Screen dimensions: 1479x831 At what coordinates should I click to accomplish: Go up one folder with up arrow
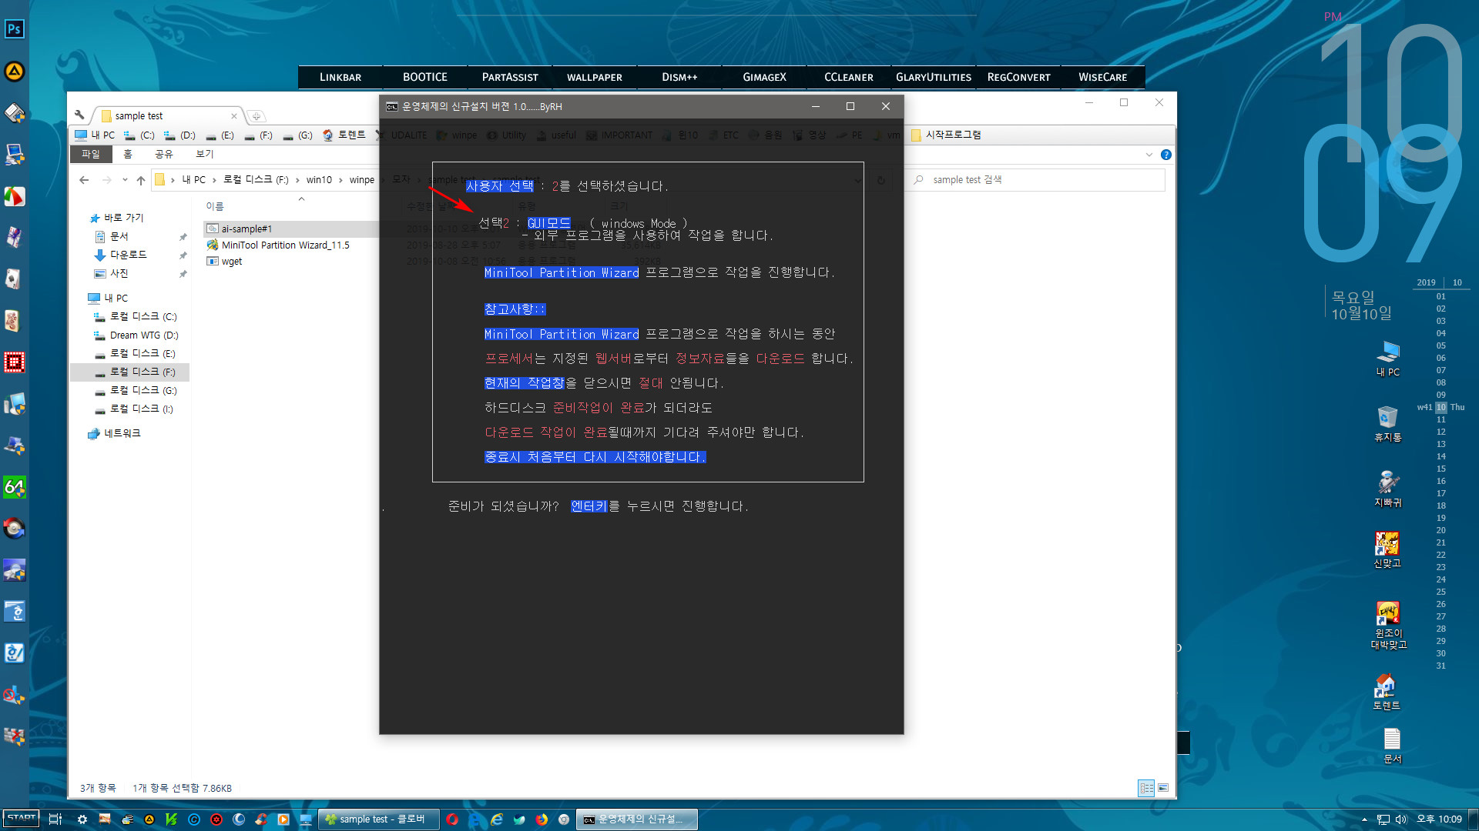point(140,180)
